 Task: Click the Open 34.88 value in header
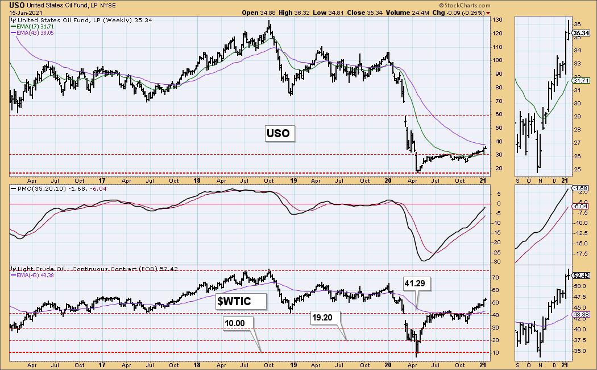click(x=259, y=13)
